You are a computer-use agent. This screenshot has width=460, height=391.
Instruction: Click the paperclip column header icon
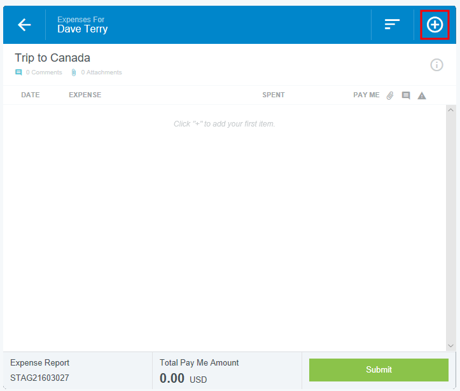pyautogui.click(x=391, y=95)
